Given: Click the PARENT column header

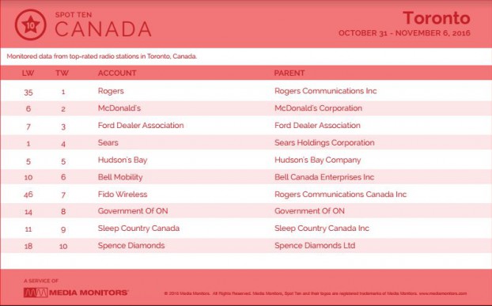Looking at the screenshot, I should [290, 73].
